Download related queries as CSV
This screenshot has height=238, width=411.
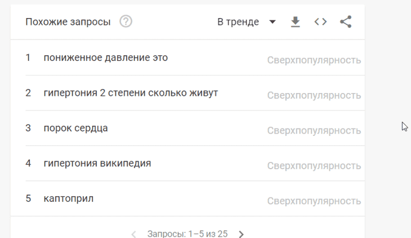pyautogui.click(x=296, y=22)
